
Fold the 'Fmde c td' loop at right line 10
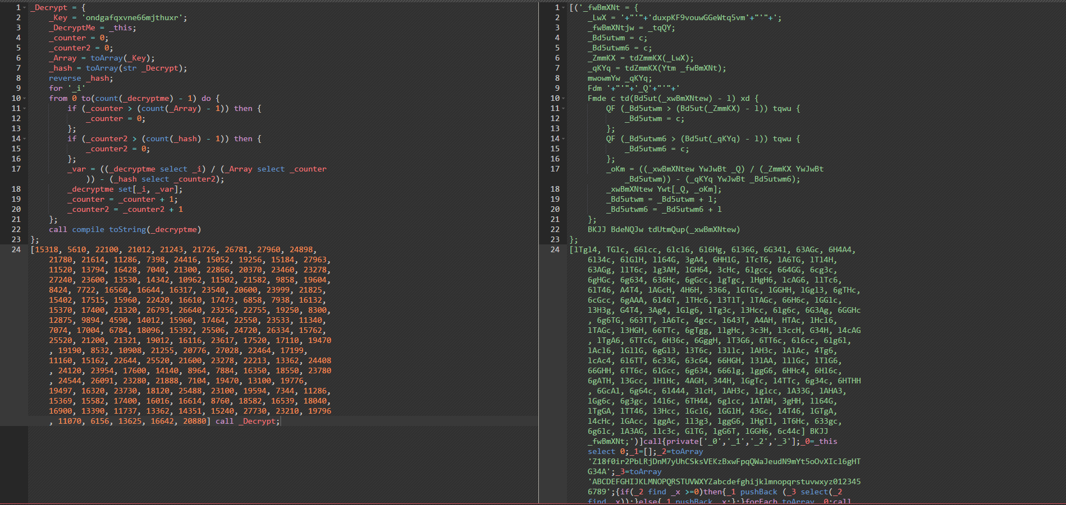click(564, 99)
